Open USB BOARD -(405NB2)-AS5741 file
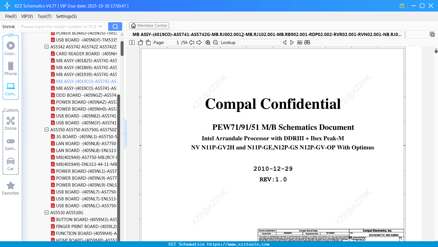Viewport: 438px width, 247px height. click(84, 116)
